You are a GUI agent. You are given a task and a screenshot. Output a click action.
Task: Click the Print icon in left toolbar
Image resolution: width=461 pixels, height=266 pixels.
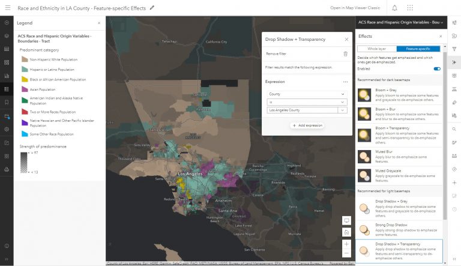(x=7, y=169)
